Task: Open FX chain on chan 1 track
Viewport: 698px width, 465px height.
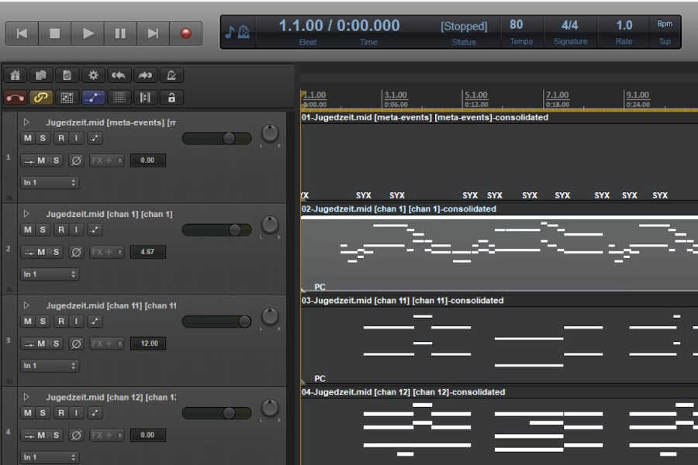Action: (103, 252)
